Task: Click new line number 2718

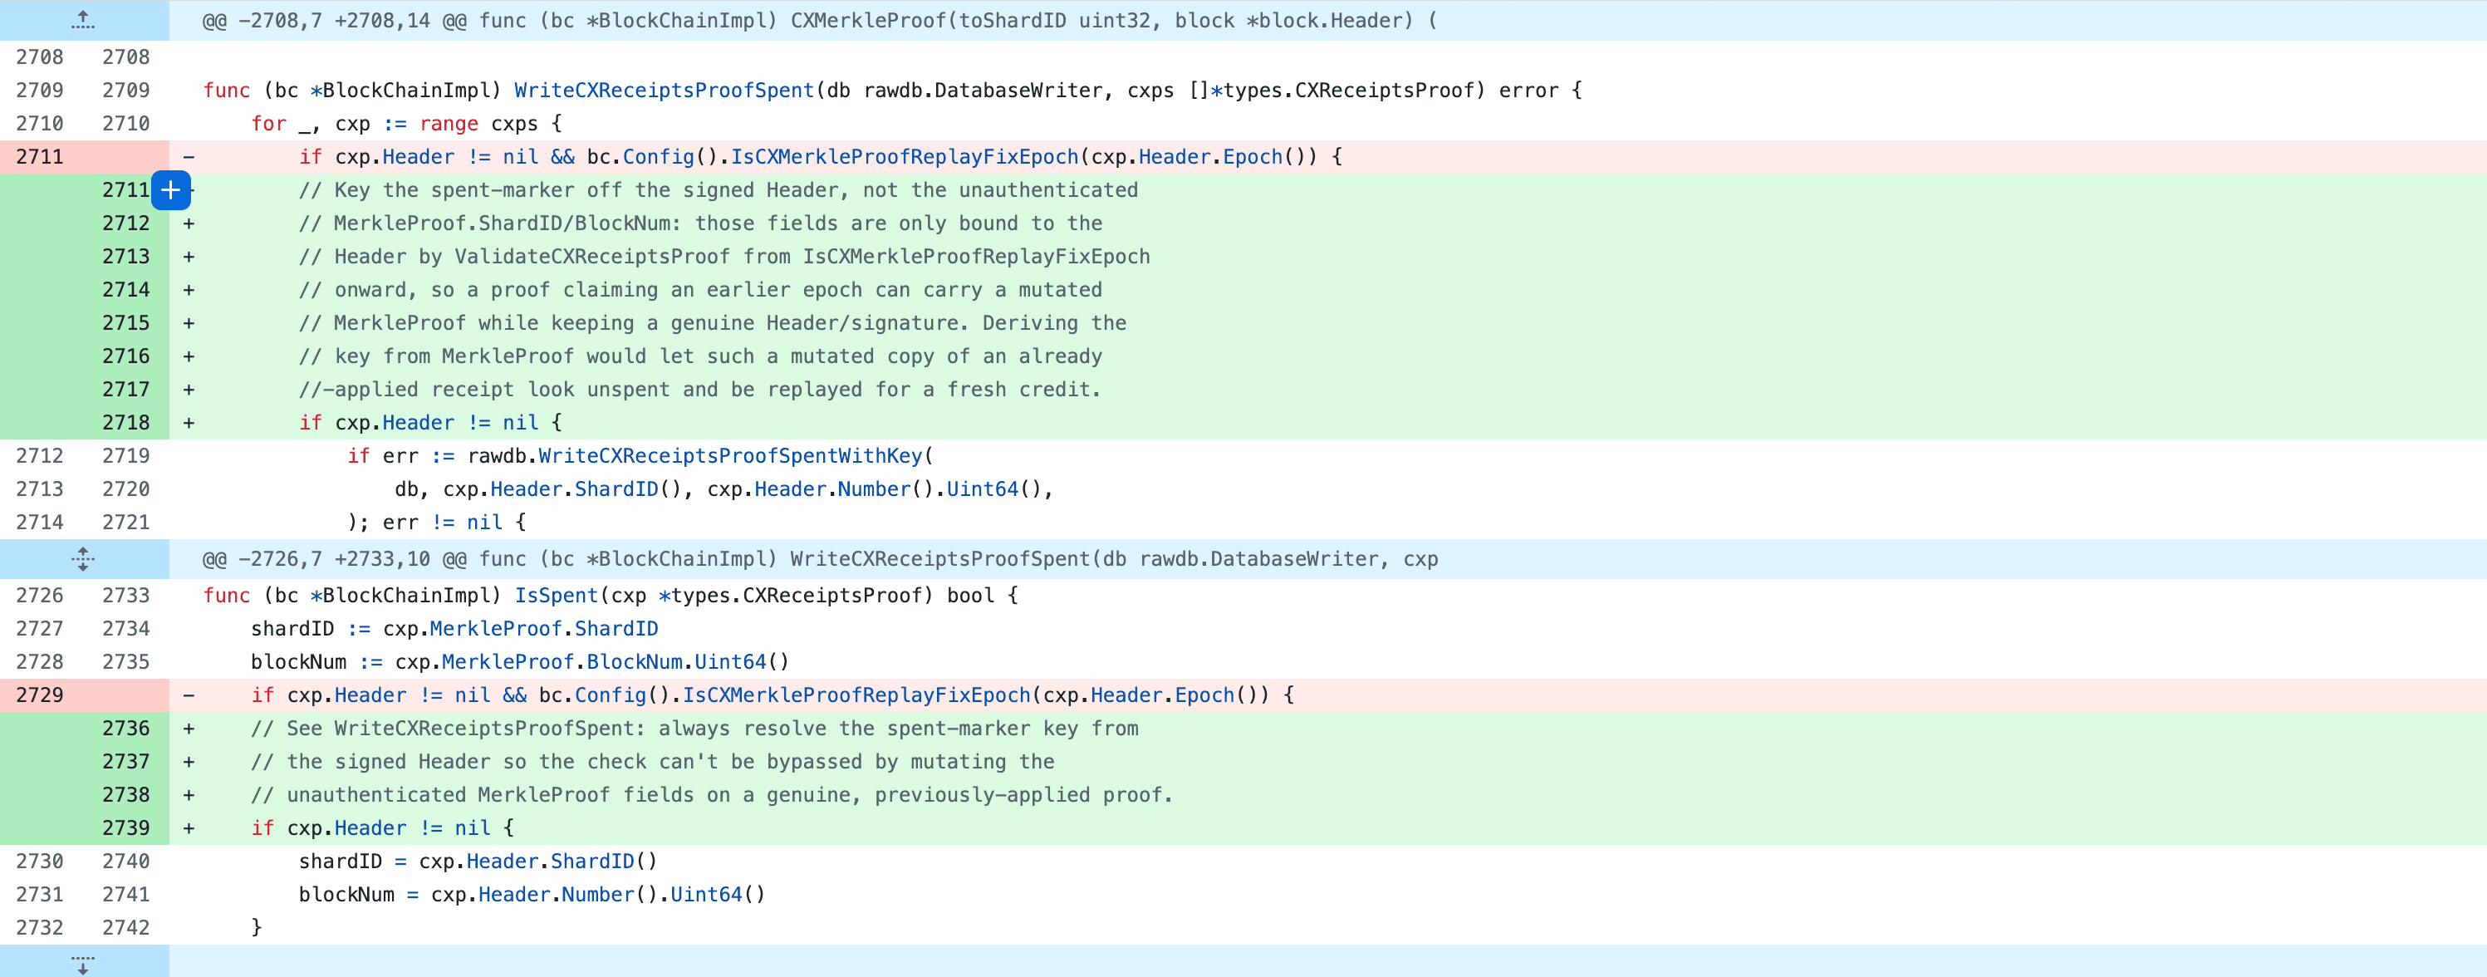Action: (126, 423)
